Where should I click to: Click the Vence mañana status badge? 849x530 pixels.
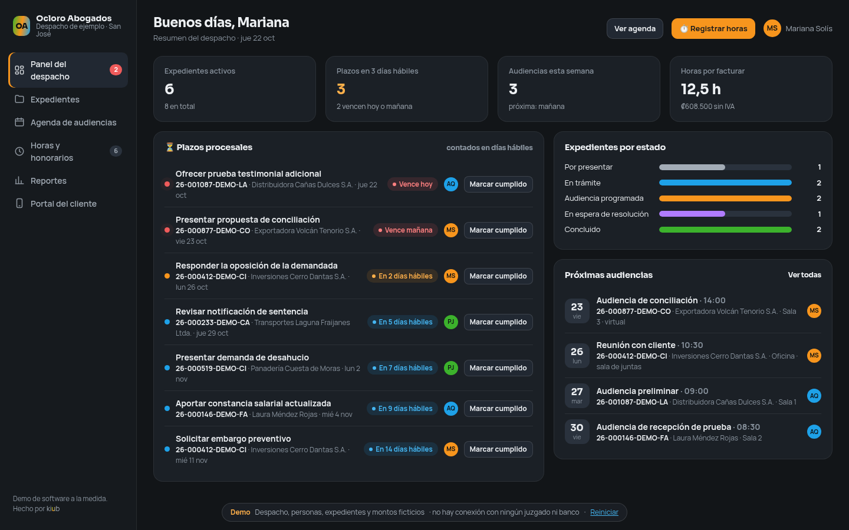point(406,230)
